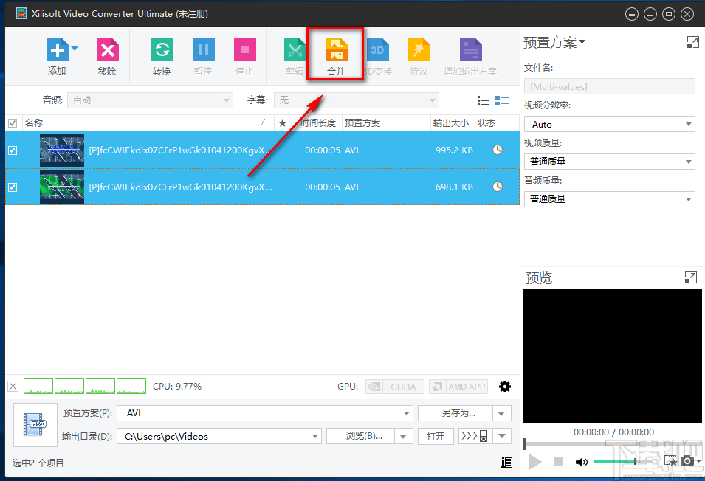The height and width of the screenshot is (481, 705).
Task: Open the 3D conversion (3D变换) tool
Action: pyautogui.click(x=378, y=49)
